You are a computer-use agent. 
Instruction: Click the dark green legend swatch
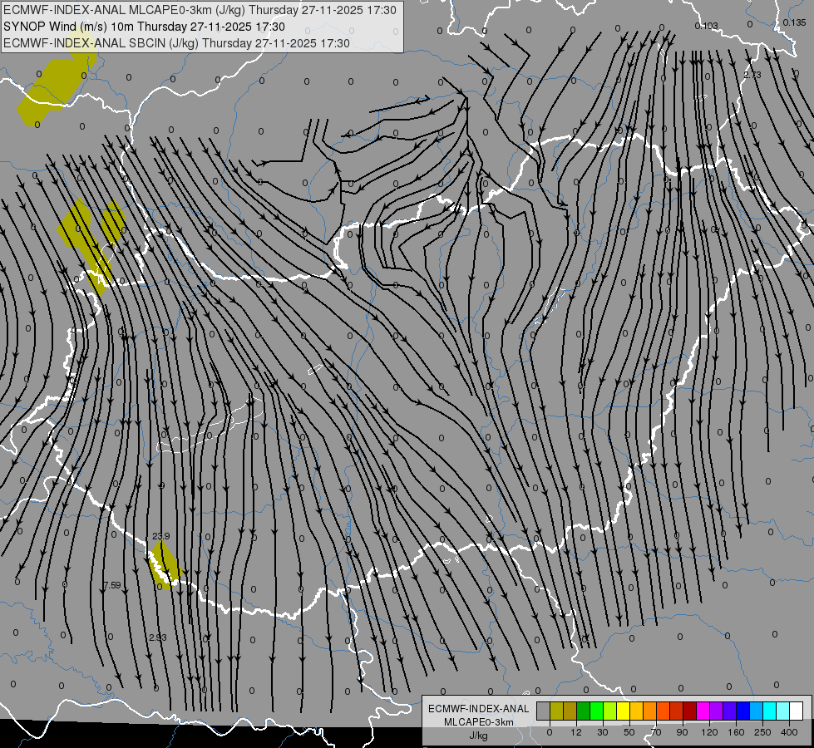[583, 711]
